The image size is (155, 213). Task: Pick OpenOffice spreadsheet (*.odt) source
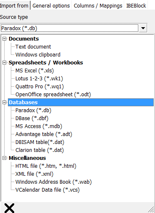point(53,95)
